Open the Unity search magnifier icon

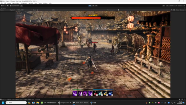pos(167,6)
